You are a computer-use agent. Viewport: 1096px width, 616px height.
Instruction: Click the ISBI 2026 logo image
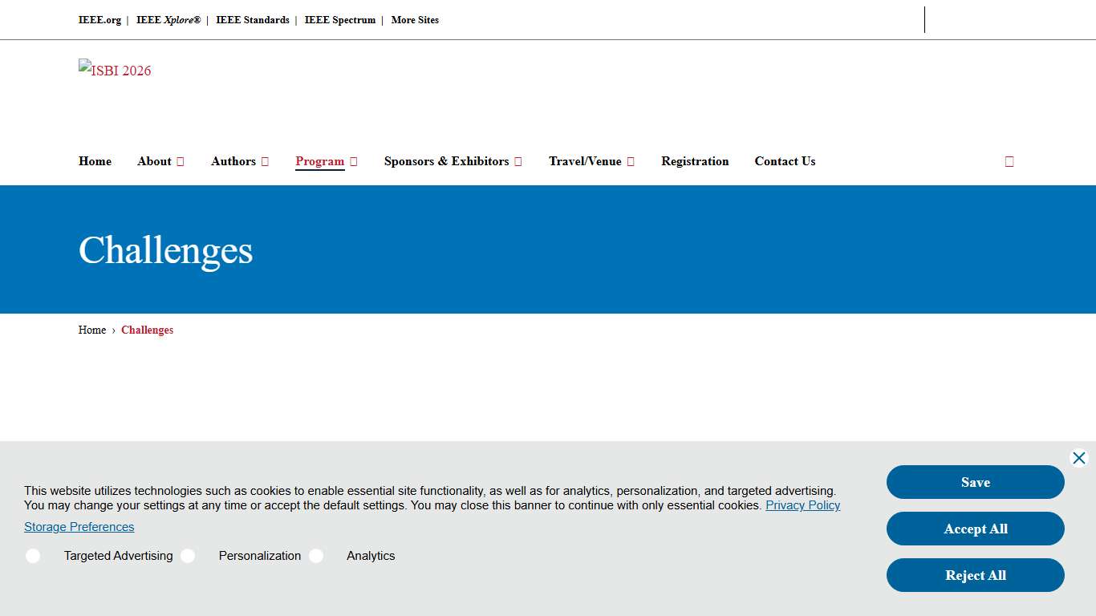(x=115, y=70)
